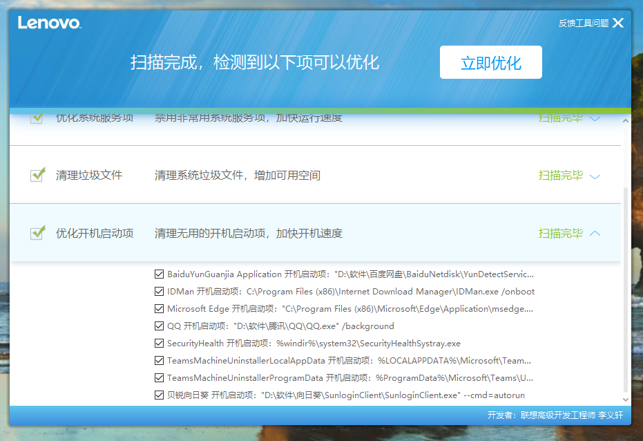643x441 pixels.
Task: Uncheck the IDMan startup item
Action: click(x=159, y=291)
